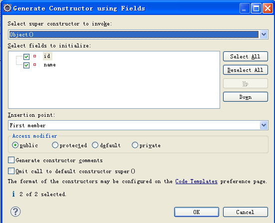Click the red private field icon beside name

point(35,65)
